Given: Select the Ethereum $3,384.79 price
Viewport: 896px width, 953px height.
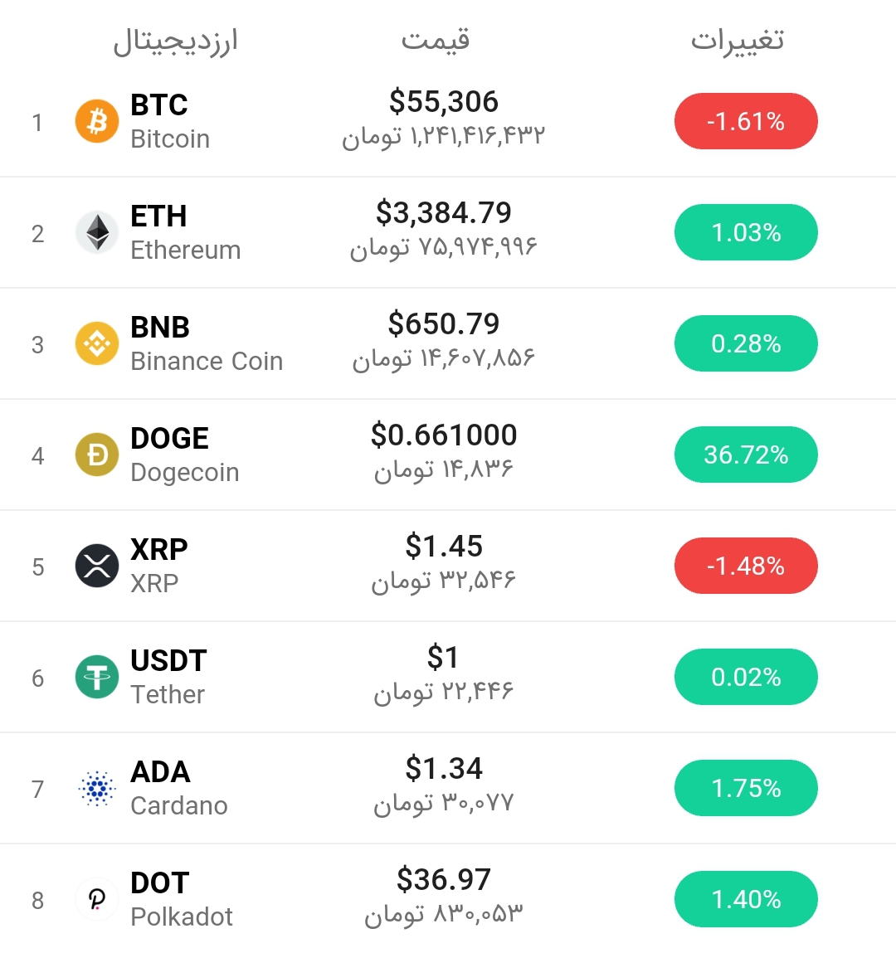Looking at the screenshot, I should tap(443, 213).
